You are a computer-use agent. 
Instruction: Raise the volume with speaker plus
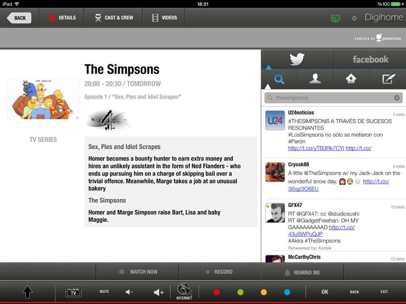click(x=158, y=292)
